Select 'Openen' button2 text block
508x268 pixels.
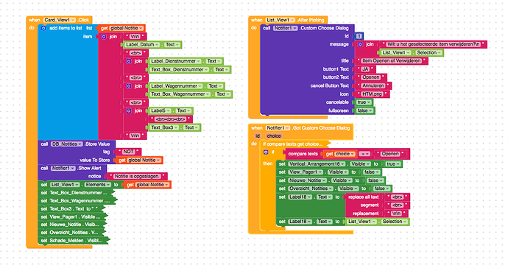pyautogui.click(x=371, y=77)
